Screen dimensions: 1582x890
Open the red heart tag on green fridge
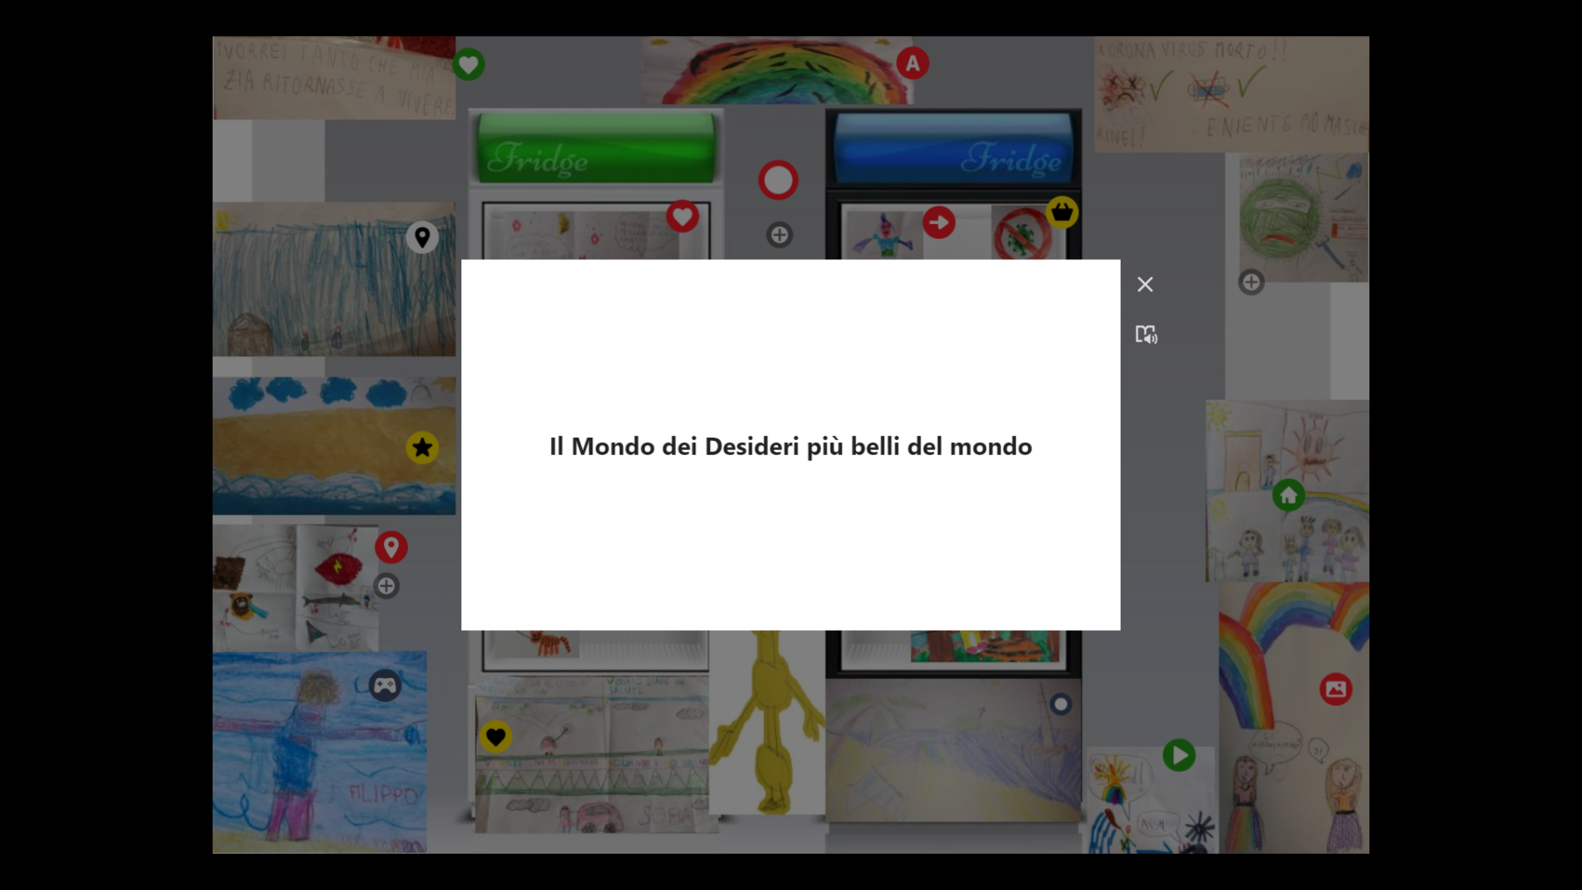[x=682, y=216]
